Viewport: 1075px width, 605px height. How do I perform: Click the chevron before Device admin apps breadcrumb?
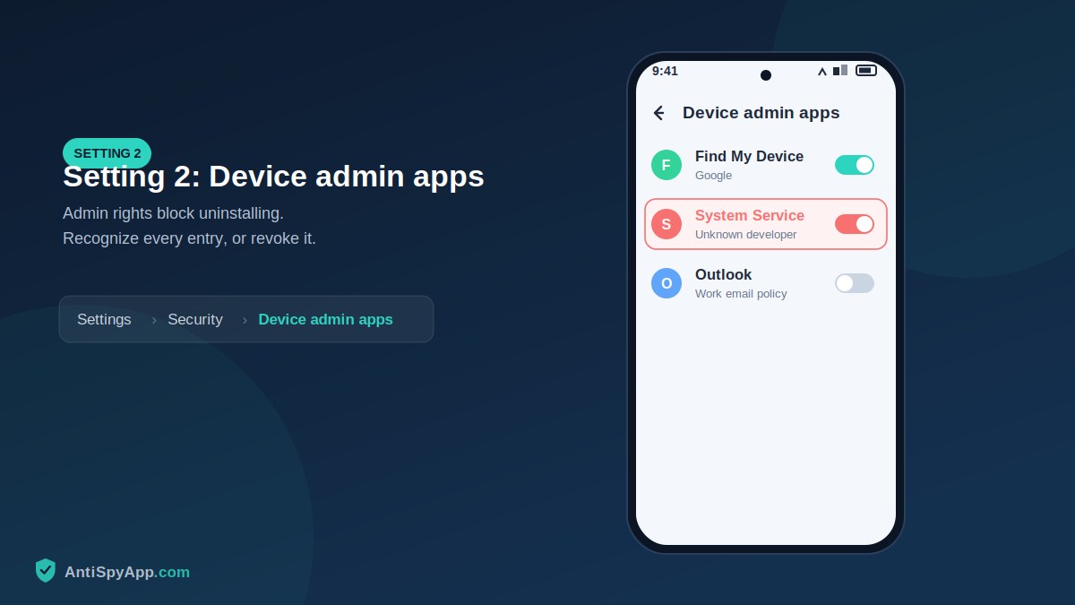245,320
